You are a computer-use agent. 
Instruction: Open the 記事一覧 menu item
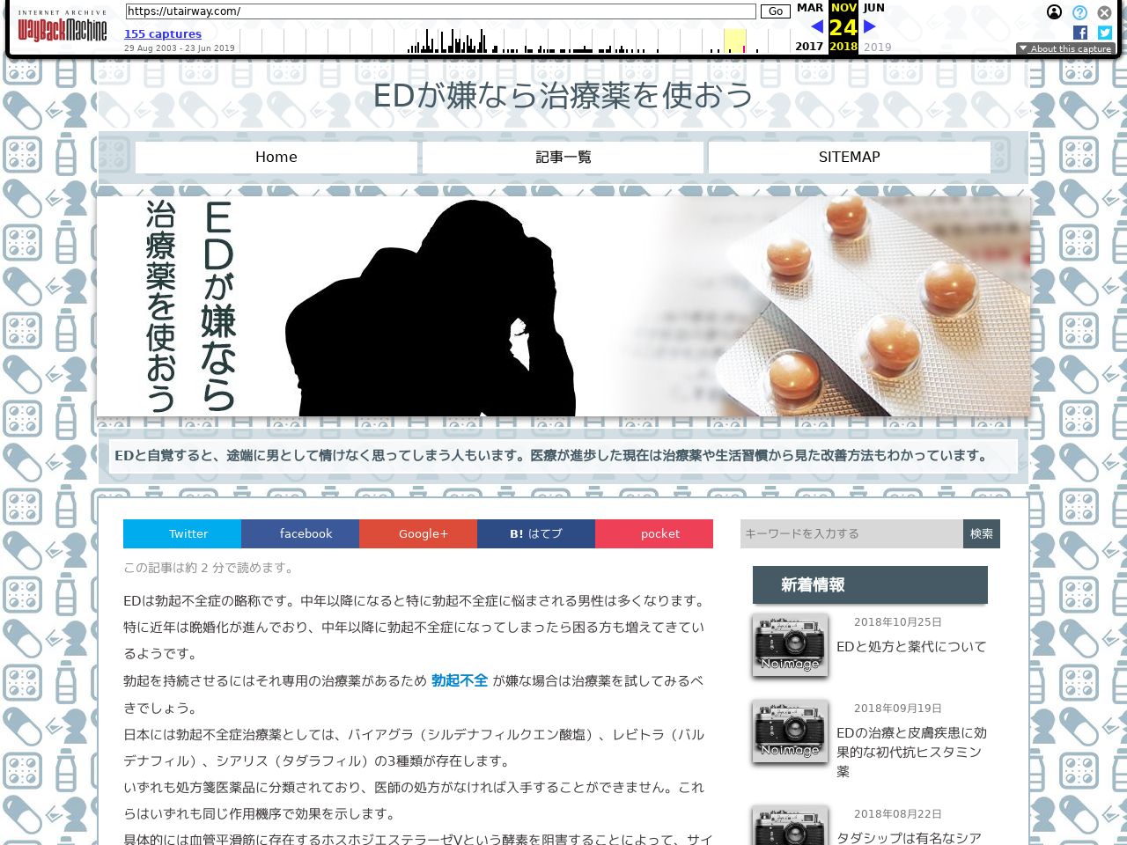pyautogui.click(x=563, y=157)
